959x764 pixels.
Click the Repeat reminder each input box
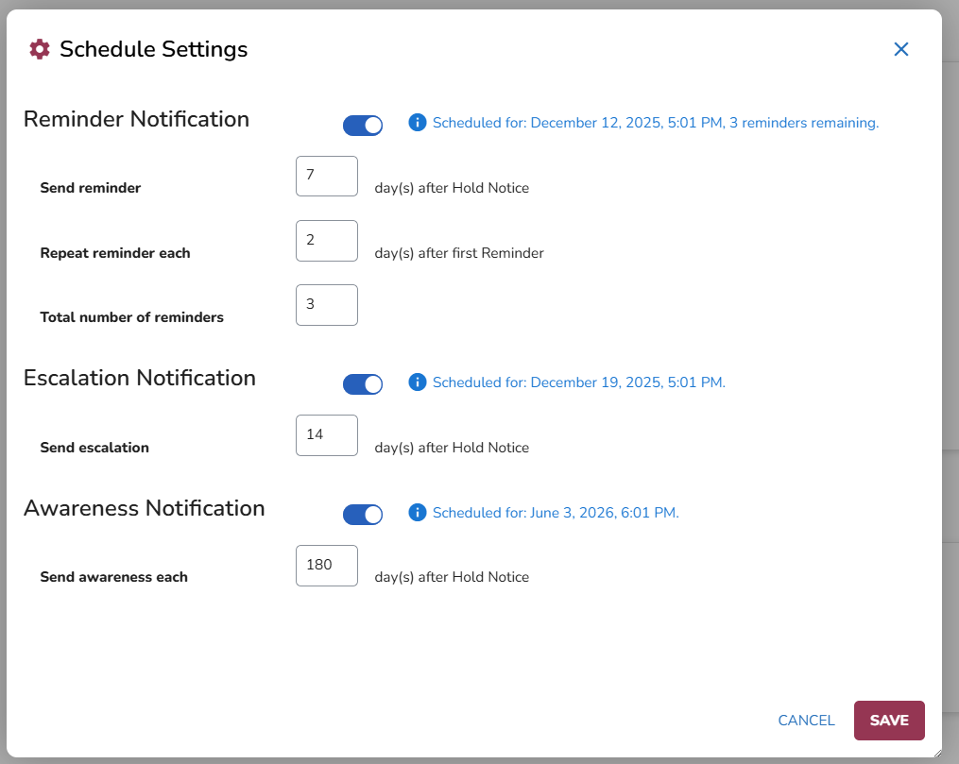(326, 241)
